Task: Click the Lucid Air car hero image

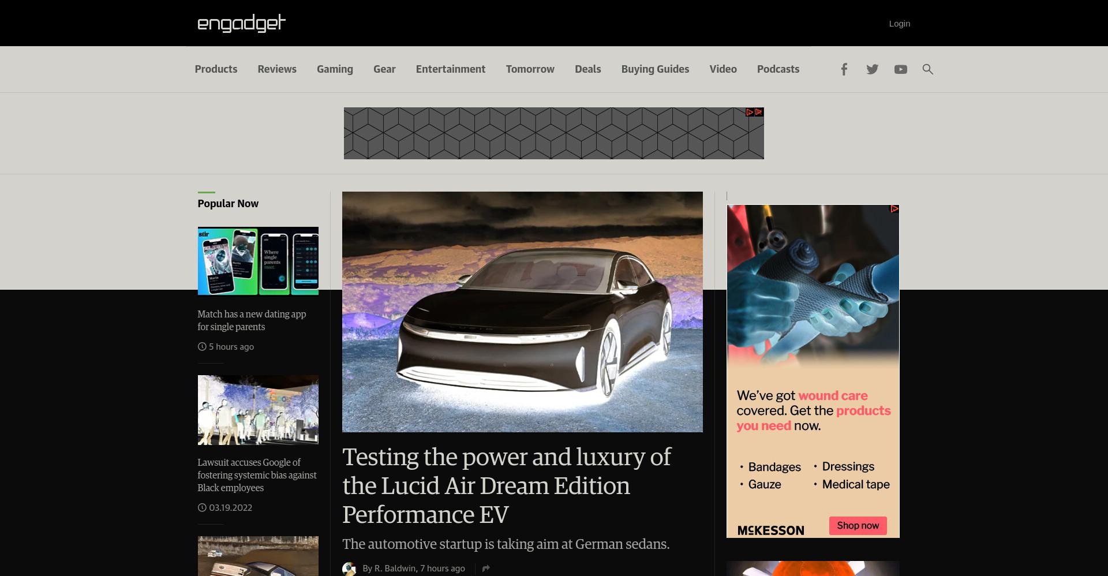Action: tap(522, 312)
